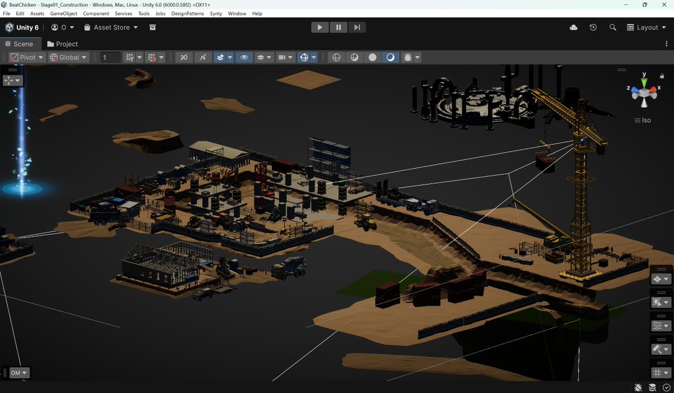Open the Package Manager box icon
674x393 pixels.
pyautogui.click(x=152, y=27)
